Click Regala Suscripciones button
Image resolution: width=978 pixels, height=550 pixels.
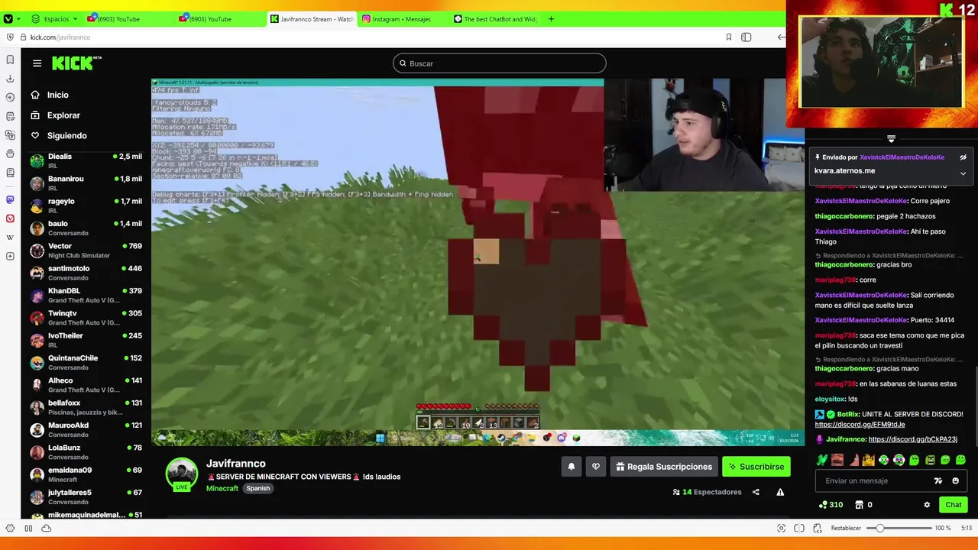[x=663, y=467]
